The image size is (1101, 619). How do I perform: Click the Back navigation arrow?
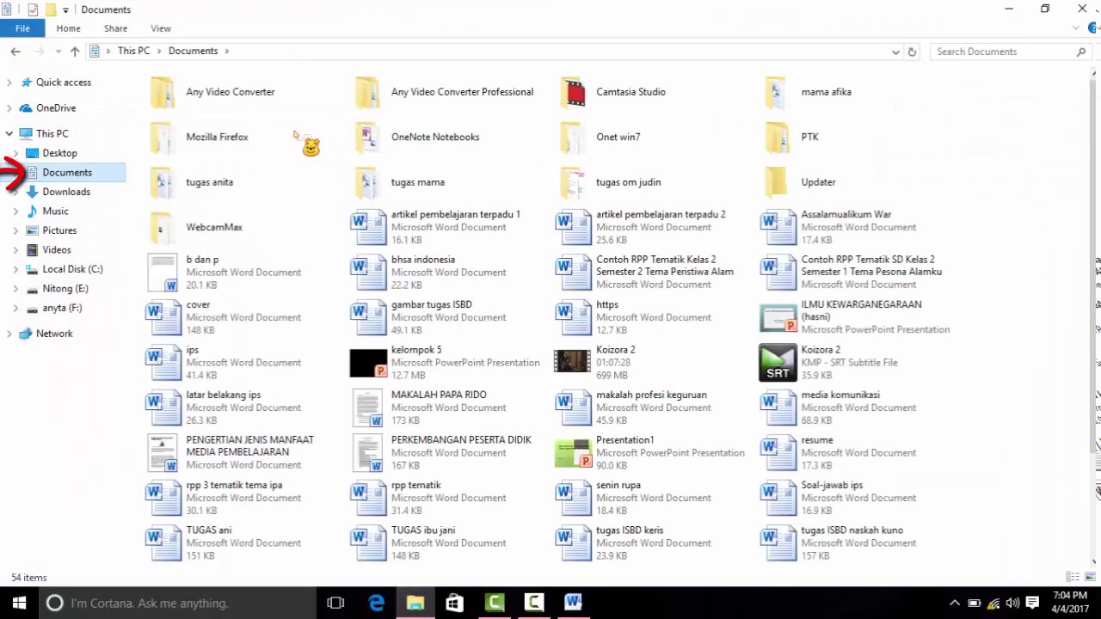[15, 52]
